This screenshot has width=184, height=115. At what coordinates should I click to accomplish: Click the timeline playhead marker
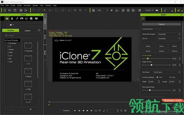click(49, 102)
